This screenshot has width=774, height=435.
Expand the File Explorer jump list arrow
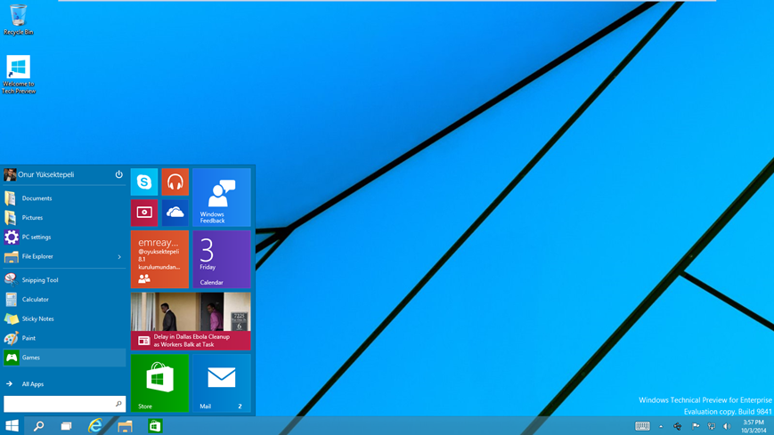[119, 257]
